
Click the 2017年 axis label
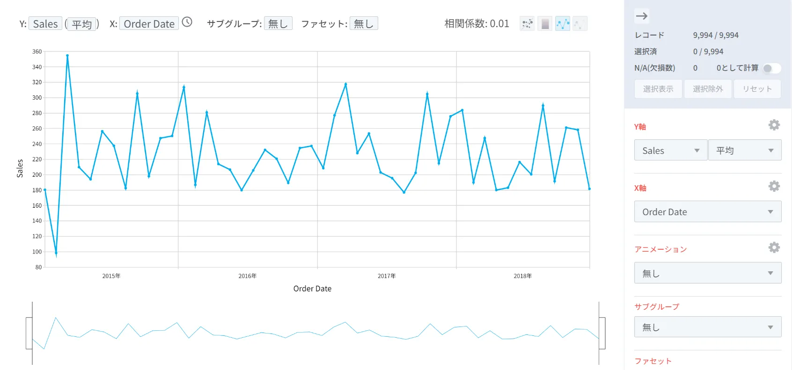[x=387, y=276]
